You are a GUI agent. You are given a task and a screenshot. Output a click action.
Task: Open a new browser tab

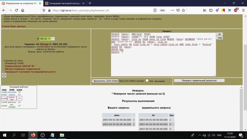pos(90,3)
